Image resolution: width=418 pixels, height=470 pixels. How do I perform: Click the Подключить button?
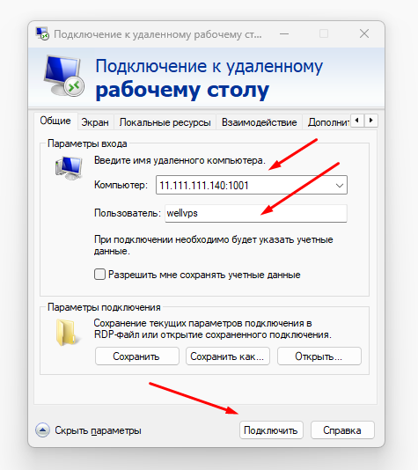tap(271, 430)
